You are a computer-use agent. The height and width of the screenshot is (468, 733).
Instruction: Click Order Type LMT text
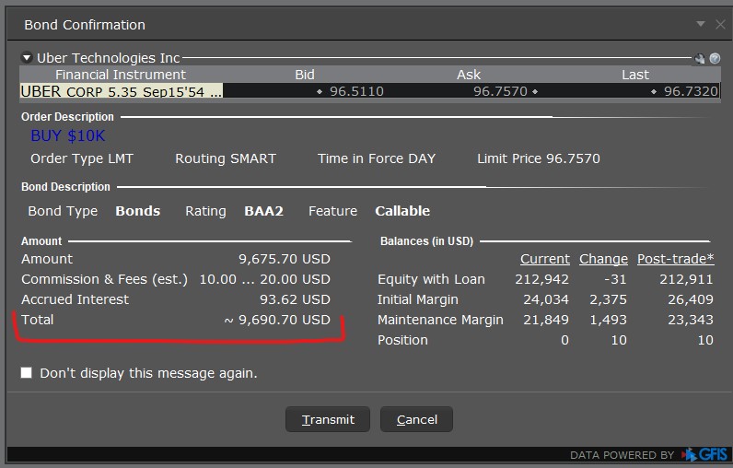click(x=82, y=158)
